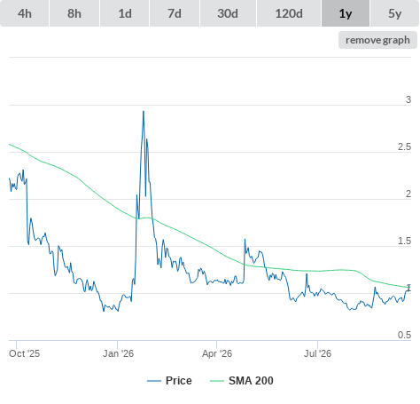
Task: Click the Jul '26 x-axis label
Action: click(x=317, y=353)
